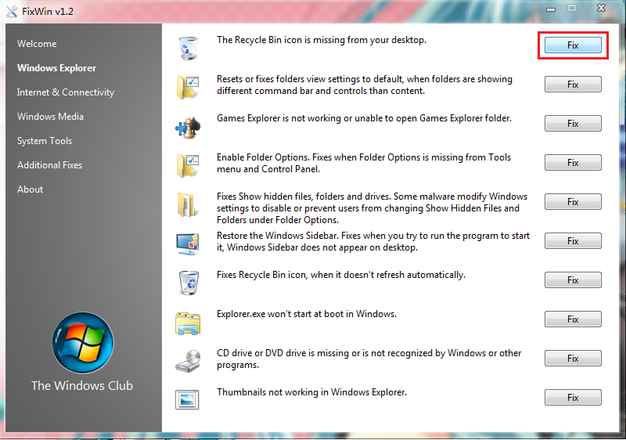
Task: Click the Thumbnails picture icon
Action: coord(187,399)
